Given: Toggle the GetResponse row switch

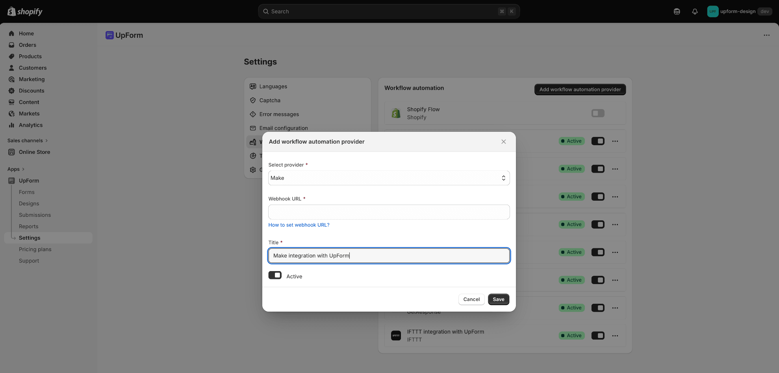Looking at the screenshot, I should pos(598,308).
